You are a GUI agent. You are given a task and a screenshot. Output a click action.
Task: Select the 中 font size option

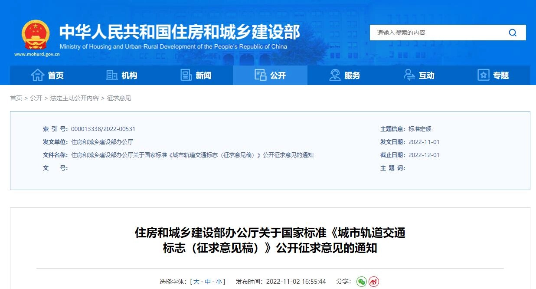pyautogui.click(x=207, y=281)
